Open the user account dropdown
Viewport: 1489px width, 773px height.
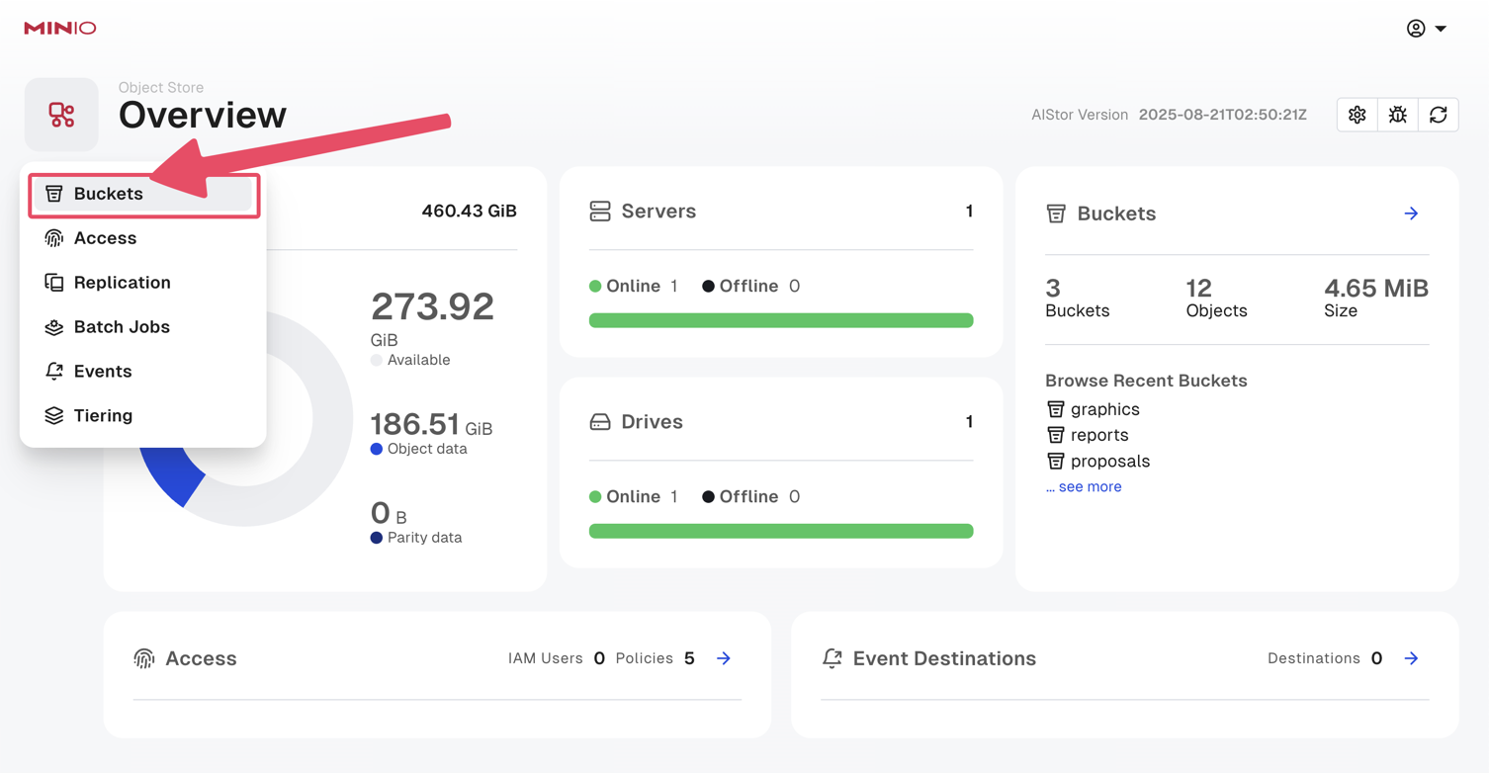[x=1426, y=28]
